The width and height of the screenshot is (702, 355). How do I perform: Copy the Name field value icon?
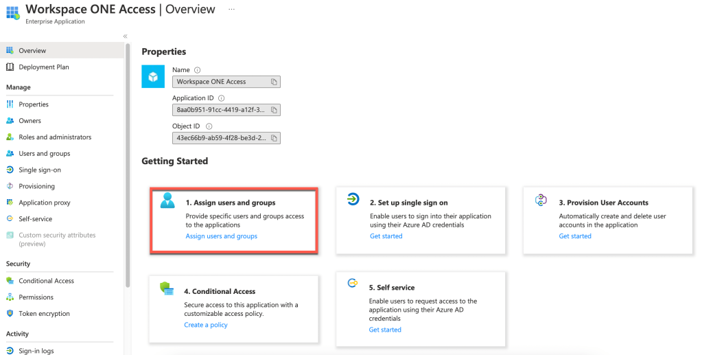click(x=273, y=82)
